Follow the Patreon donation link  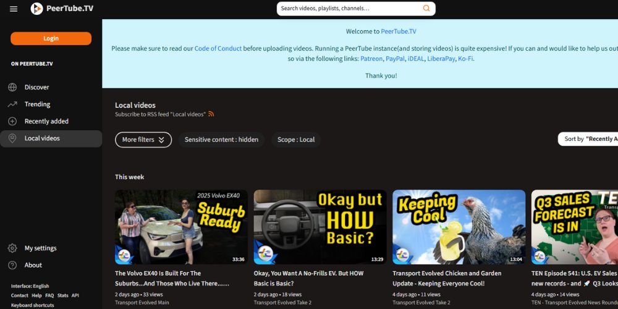(x=371, y=59)
